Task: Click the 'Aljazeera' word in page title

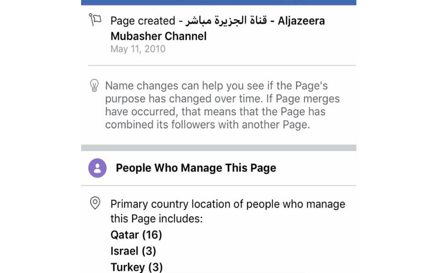Action: click(301, 21)
